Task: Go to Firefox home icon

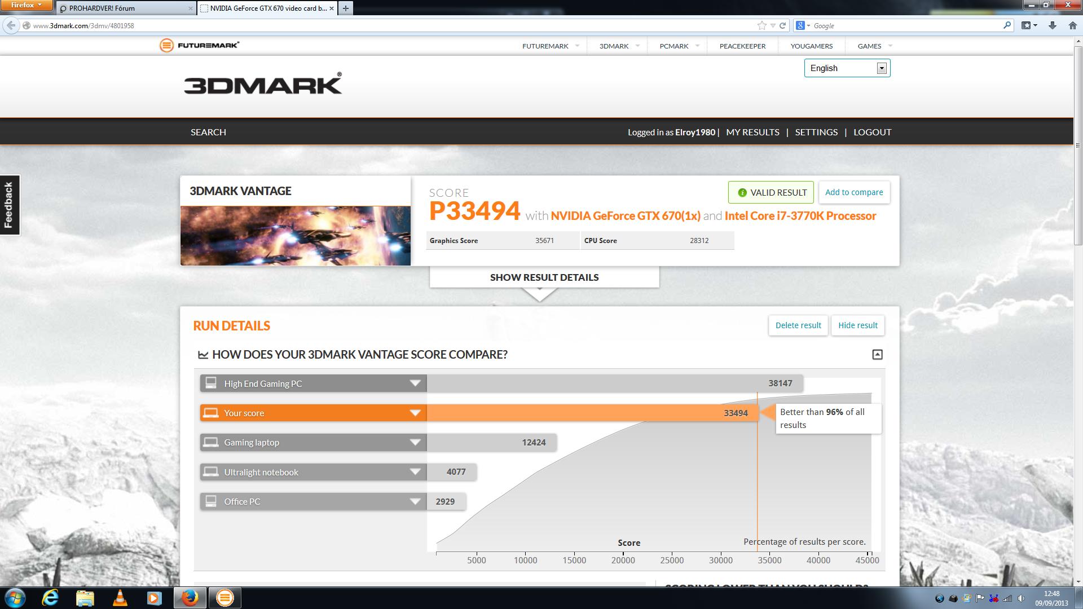Action: pos(1072,25)
